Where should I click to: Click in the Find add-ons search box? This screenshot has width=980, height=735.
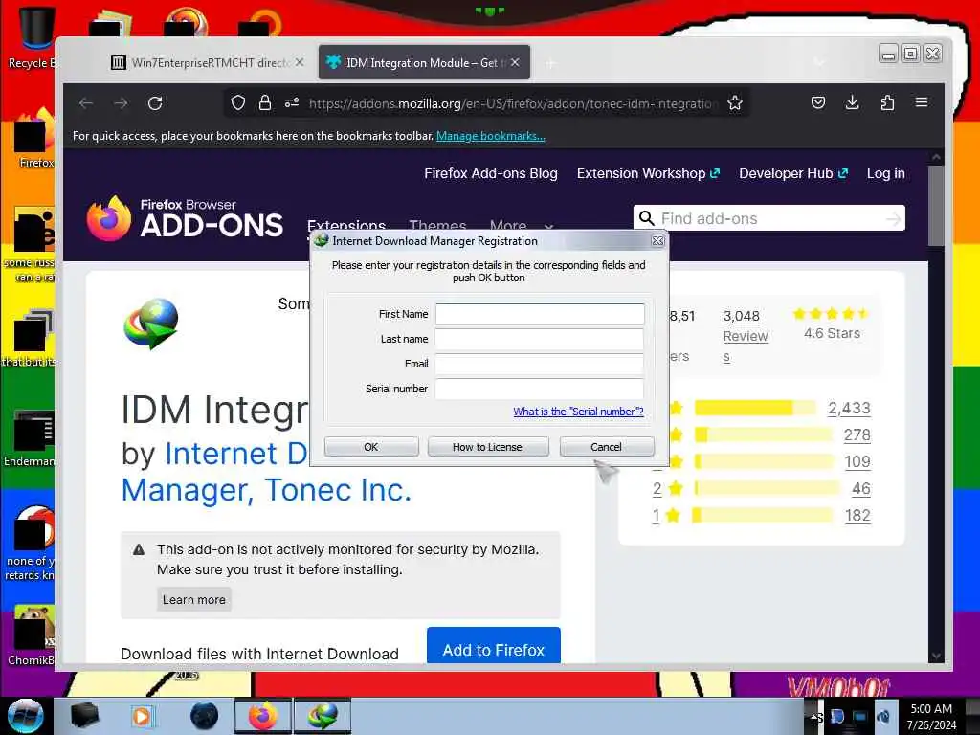click(768, 218)
